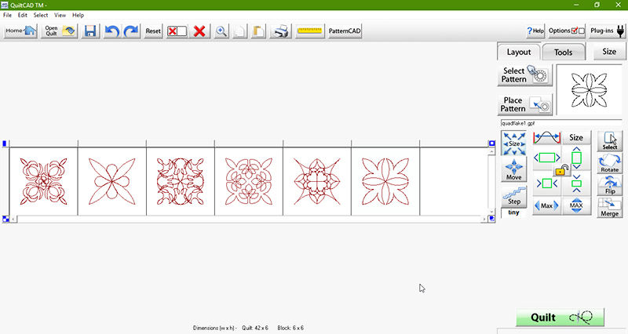Click the red X delete icon

tap(199, 31)
